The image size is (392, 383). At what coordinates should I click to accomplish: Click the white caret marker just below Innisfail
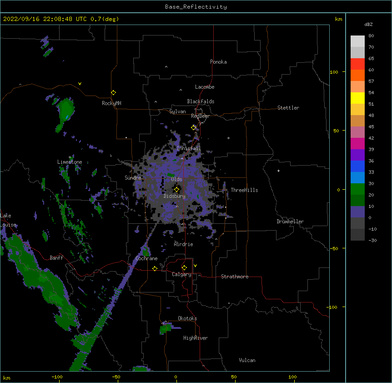pyautogui.click(x=182, y=158)
